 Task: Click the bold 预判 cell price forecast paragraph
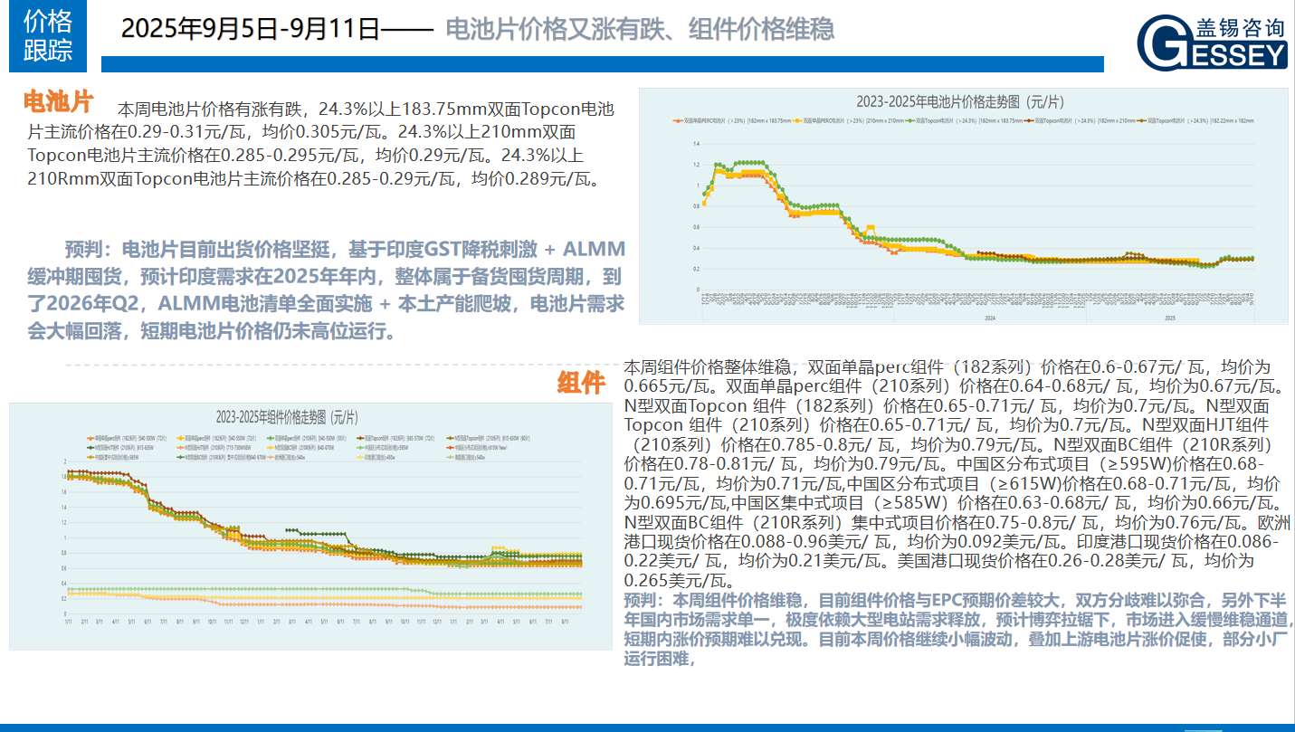[326, 290]
